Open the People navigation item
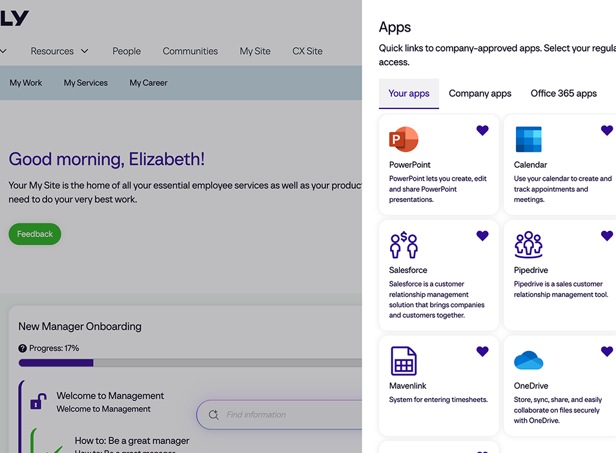Image resolution: width=616 pixels, height=453 pixels. 127,51
